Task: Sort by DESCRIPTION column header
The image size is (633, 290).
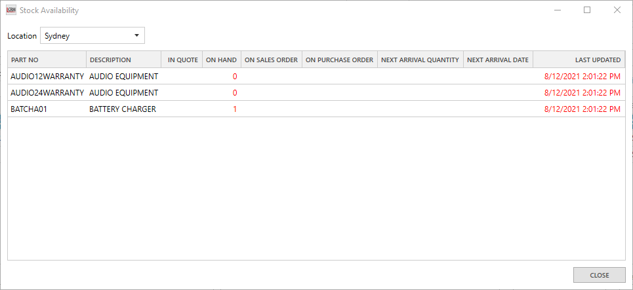Action: click(x=123, y=60)
